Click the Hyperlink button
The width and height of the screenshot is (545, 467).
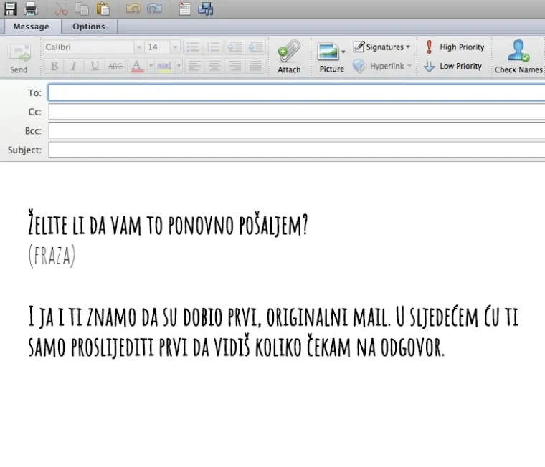(383, 66)
